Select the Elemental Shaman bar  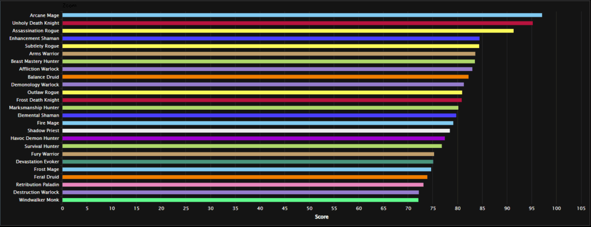259,116
